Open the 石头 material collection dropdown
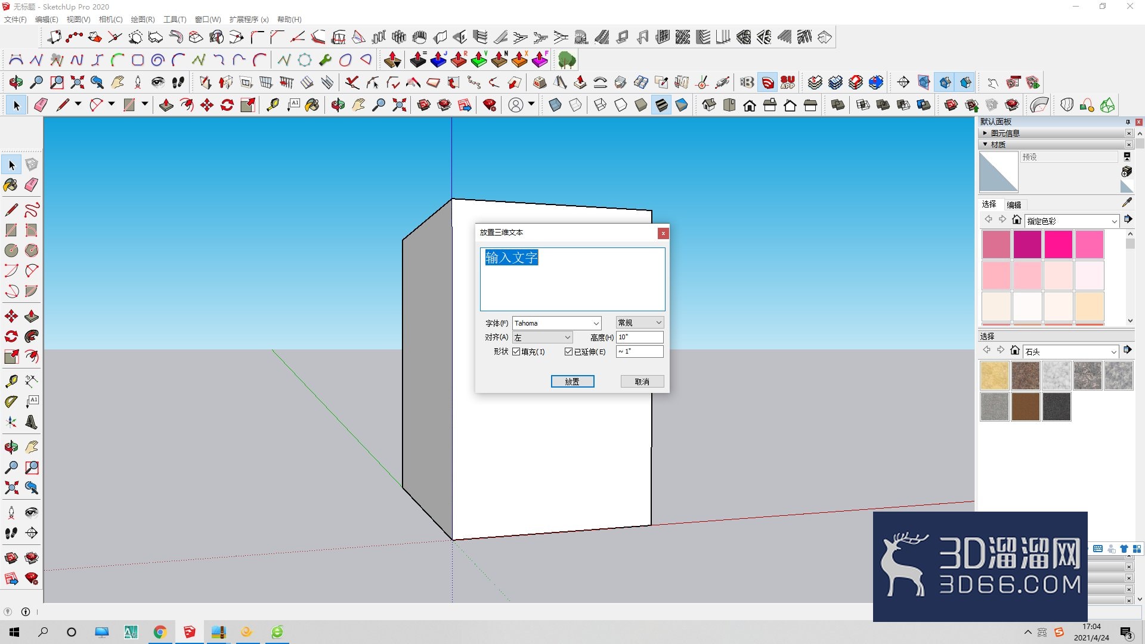The width and height of the screenshot is (1145, 644). coord(1070,352)
